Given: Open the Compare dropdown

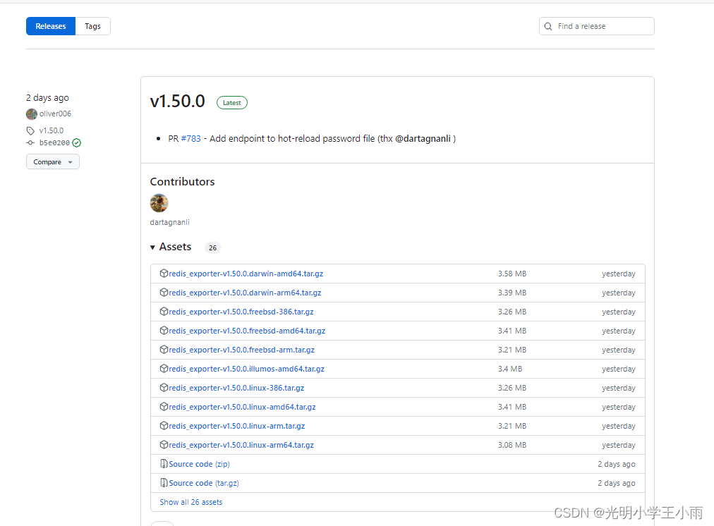Looking at the screenshot, I should point(53,162).
